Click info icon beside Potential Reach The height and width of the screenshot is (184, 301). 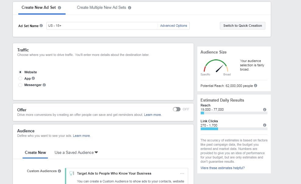coord(256,85)
